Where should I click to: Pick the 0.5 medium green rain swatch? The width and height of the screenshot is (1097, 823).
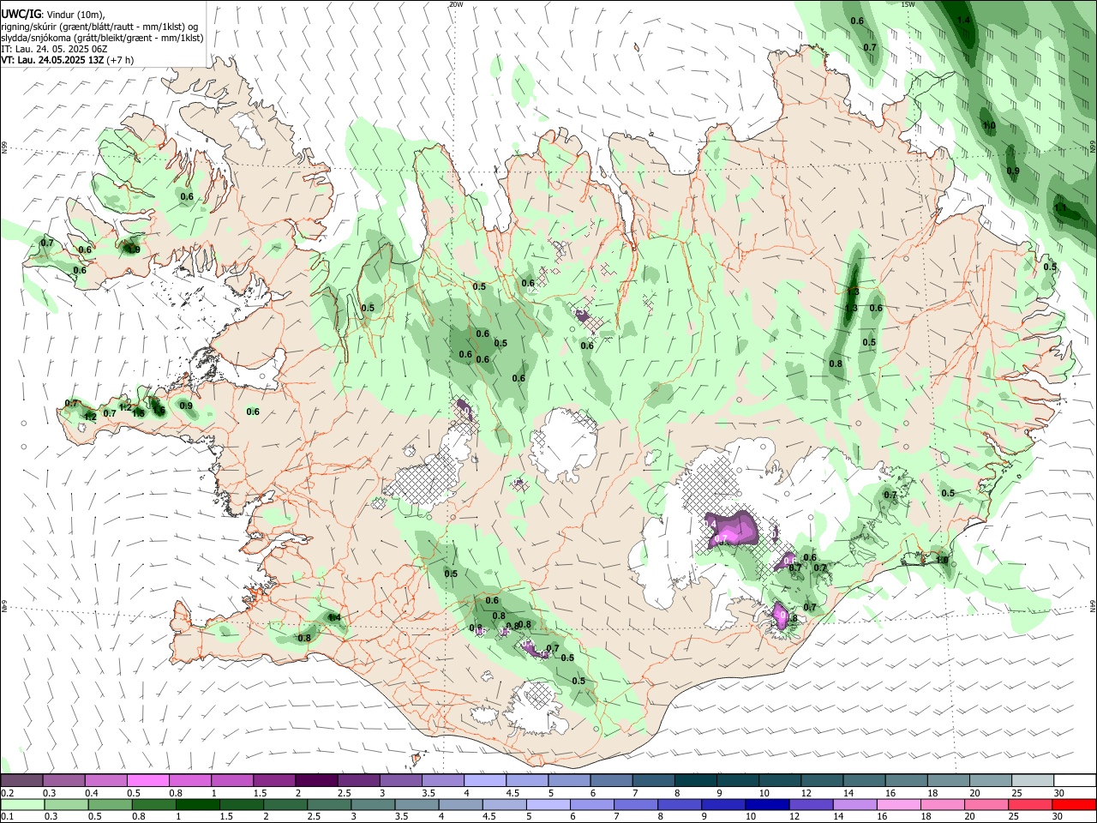point(110,804)
